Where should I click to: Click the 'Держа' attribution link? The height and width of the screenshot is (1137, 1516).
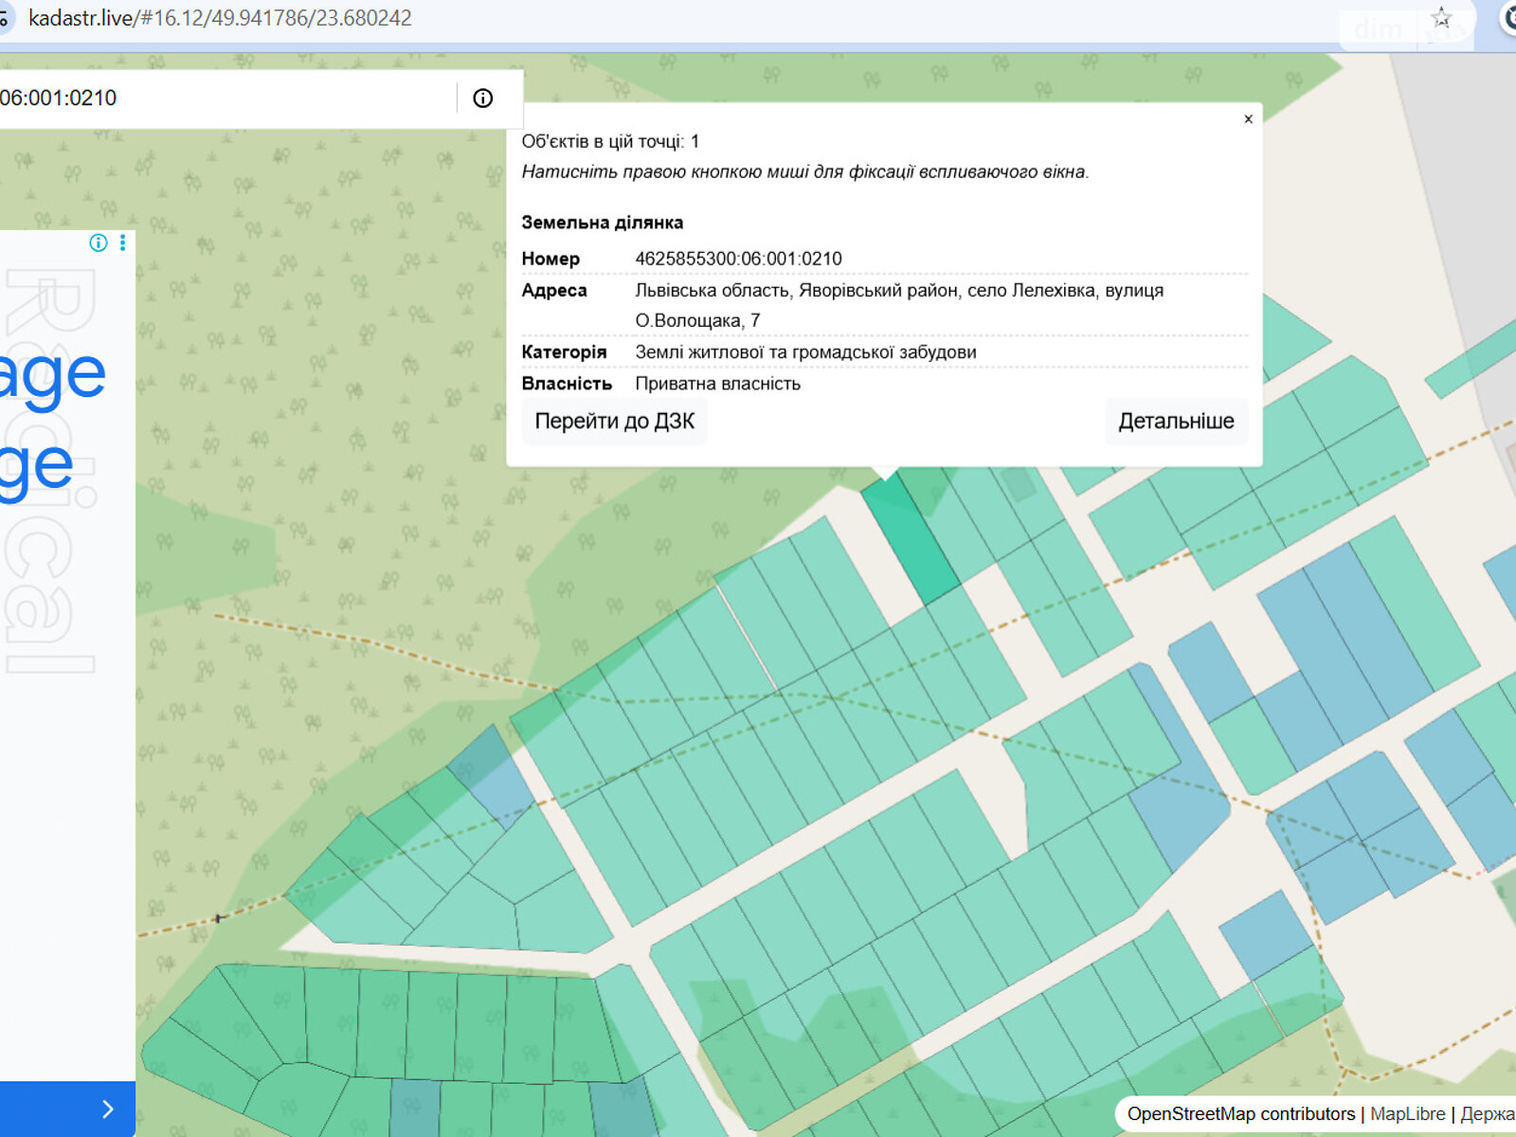click(x=1488, y=1114)
